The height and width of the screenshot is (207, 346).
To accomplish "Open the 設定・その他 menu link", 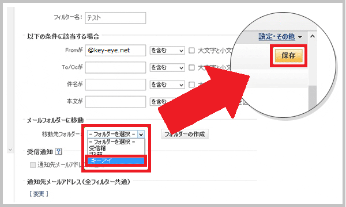I will (x=277, y=37).
